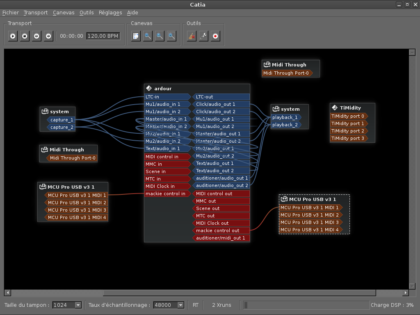Click the Click/audio_out 2 port
The width and height of the screenshot is (420, 315).
click(x=221, y=112)
